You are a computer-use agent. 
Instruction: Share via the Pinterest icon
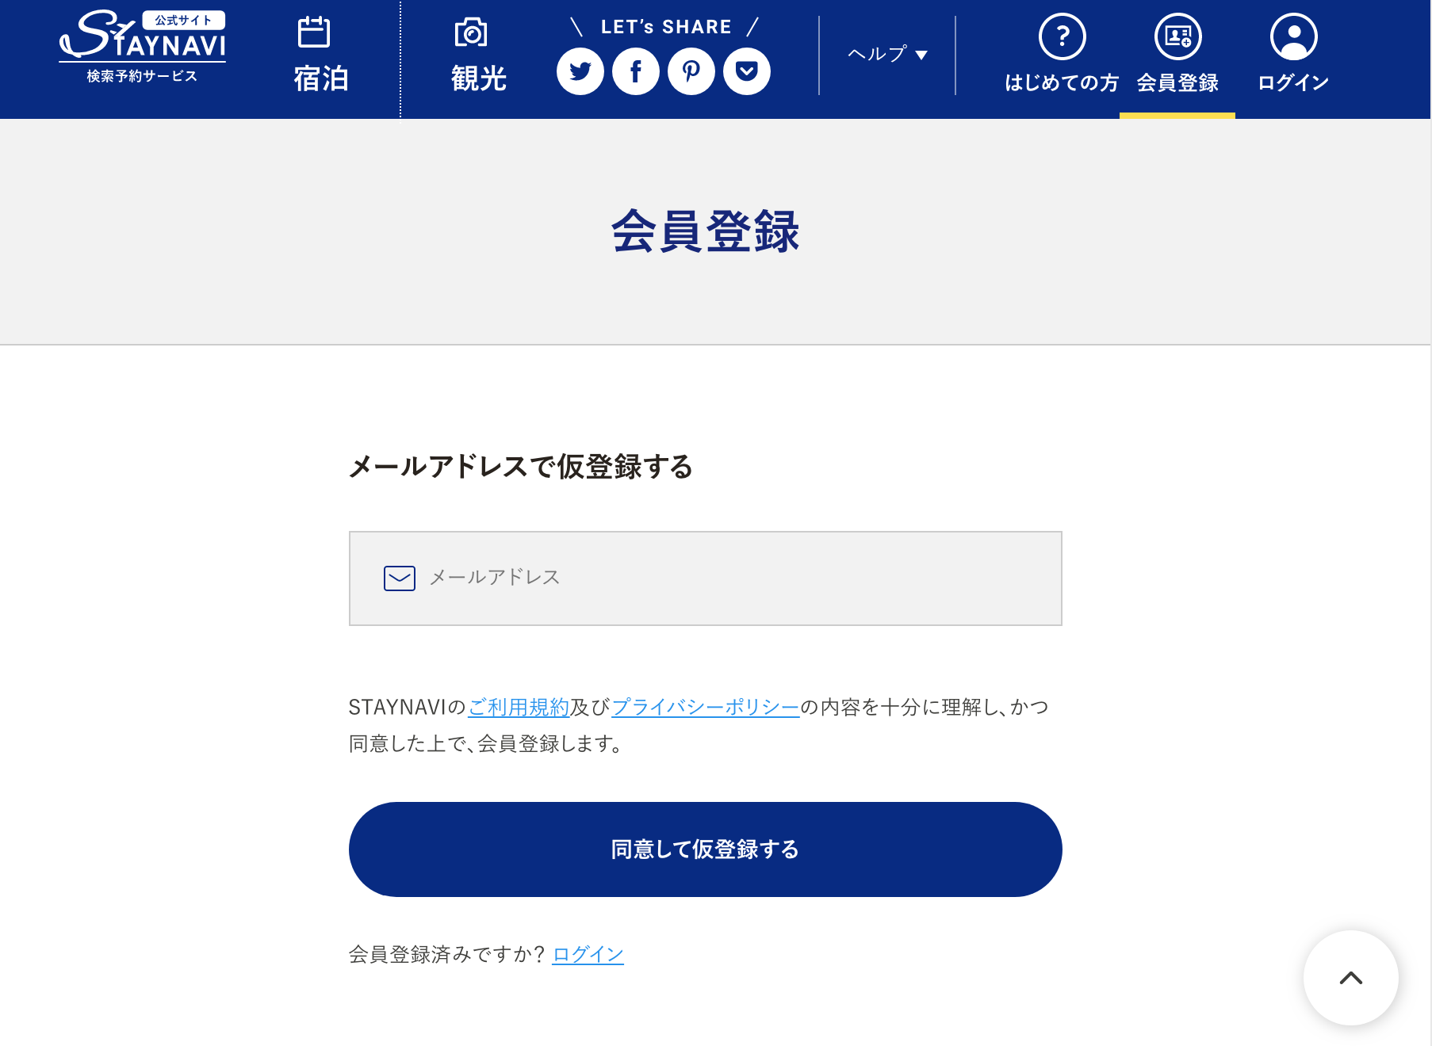tap(691, 71)
